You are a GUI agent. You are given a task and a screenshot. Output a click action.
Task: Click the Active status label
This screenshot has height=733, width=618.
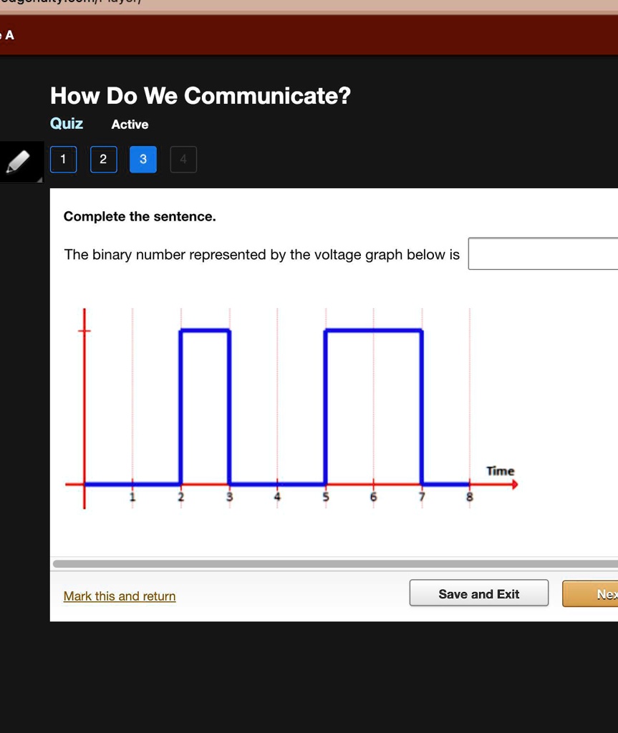(x=130, y=124)
